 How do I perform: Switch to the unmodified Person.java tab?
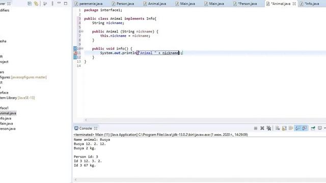pyautogui.click(x=123, y=4)
